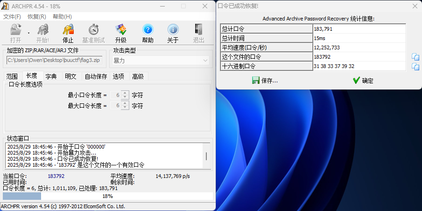Switch to the 自动保存 tab
The image size is (422, 211).
point(96,76)
